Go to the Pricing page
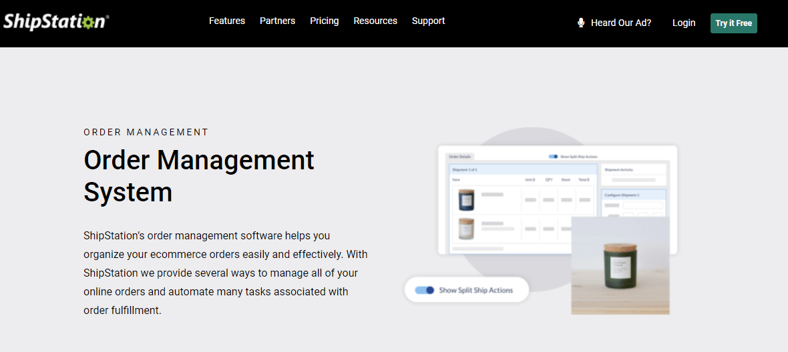 [x=324, y=21]
